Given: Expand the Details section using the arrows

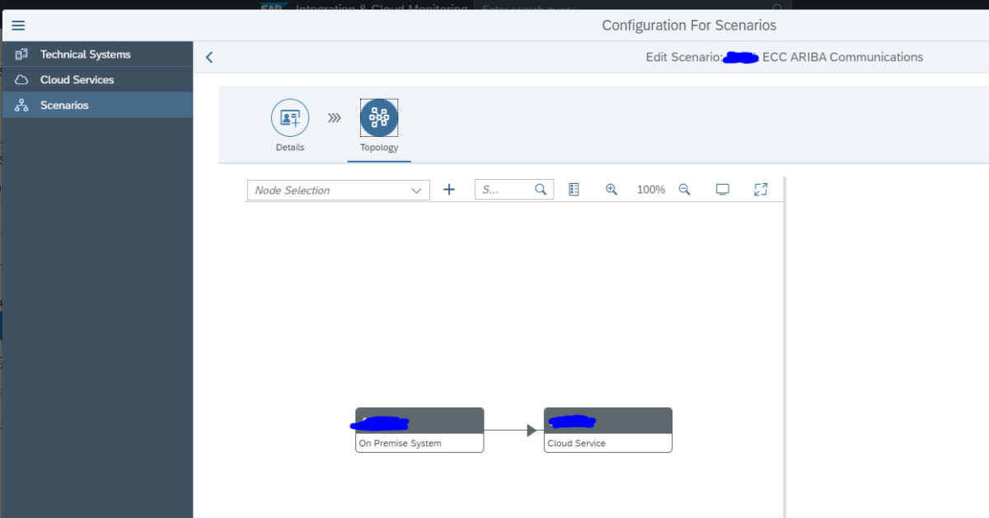Looking at the screenshot, I should click(x=334, y=117).
